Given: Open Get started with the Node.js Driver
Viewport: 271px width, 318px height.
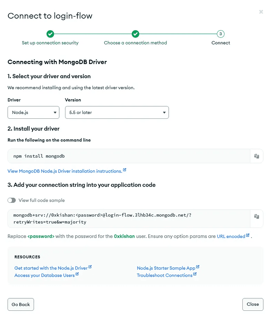Looking at the screenshot, I should coord(51,268).
